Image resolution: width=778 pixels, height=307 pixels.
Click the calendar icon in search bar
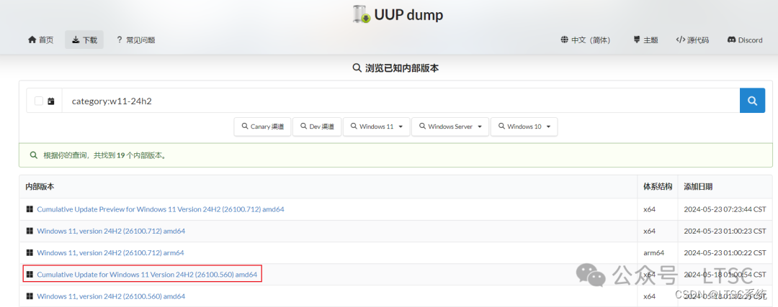tap(51, 101)
